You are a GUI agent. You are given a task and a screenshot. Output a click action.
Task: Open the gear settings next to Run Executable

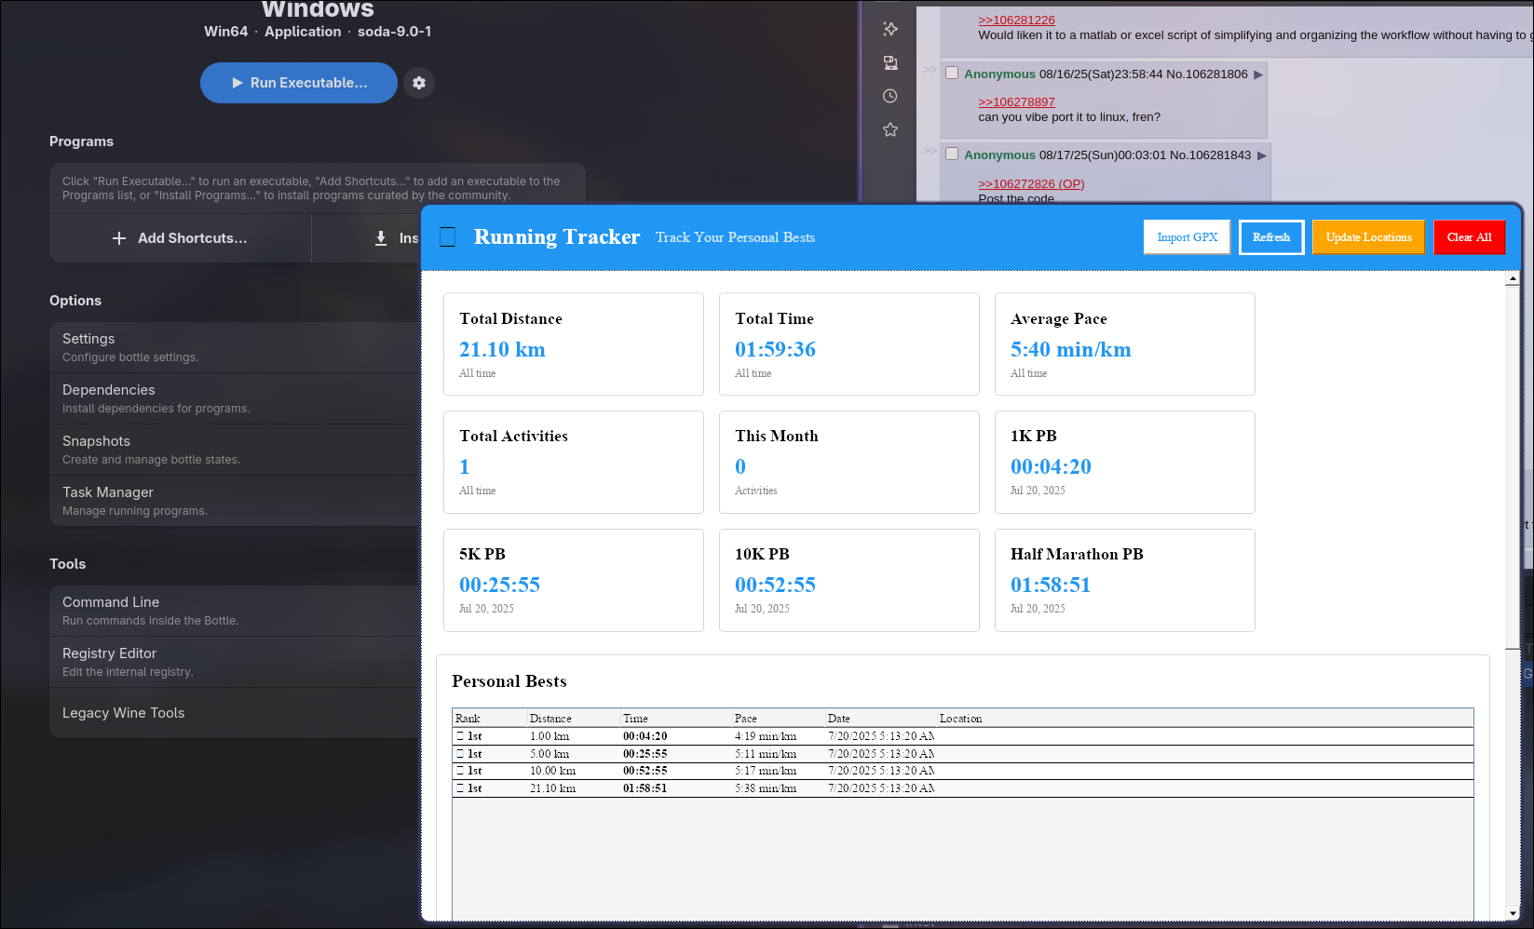point(419,83)
